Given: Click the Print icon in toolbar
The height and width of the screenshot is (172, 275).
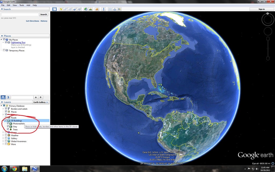Looking at the screenshot, I should (115, 9).
